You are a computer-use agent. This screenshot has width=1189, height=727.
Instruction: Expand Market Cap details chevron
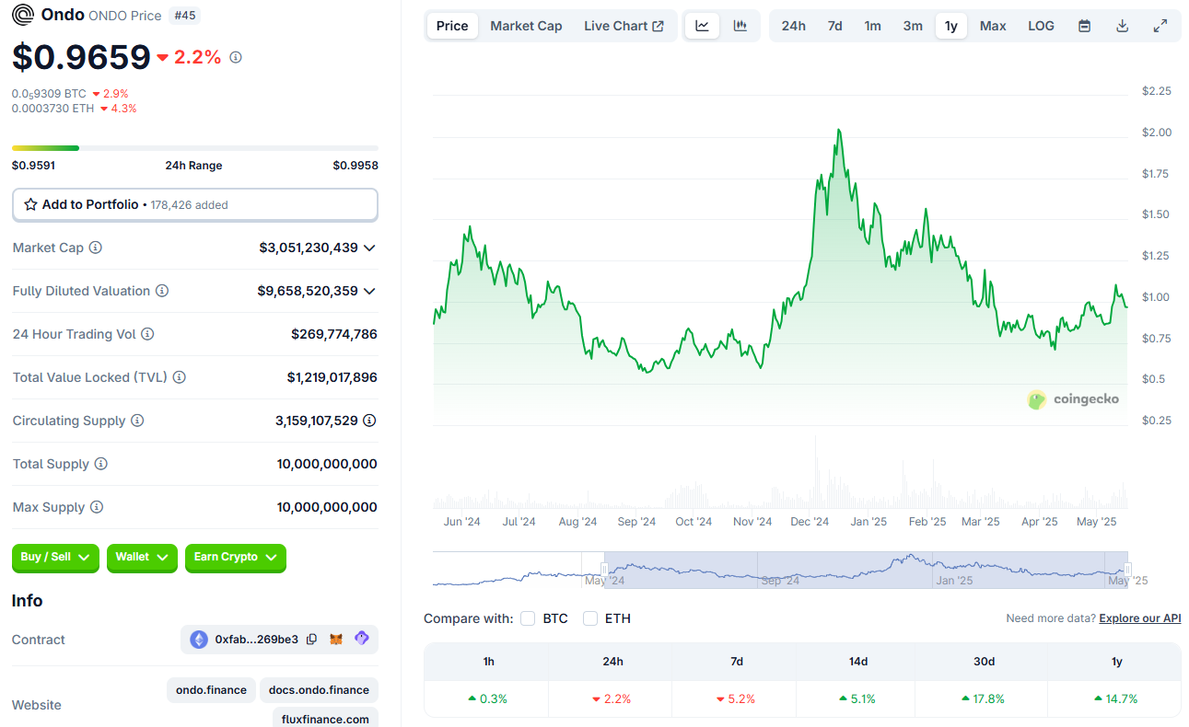(x=369, y=248)
